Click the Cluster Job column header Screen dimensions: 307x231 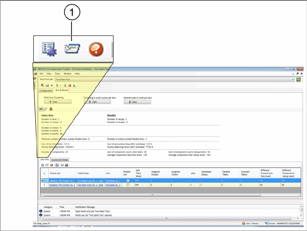click(62, 173)
